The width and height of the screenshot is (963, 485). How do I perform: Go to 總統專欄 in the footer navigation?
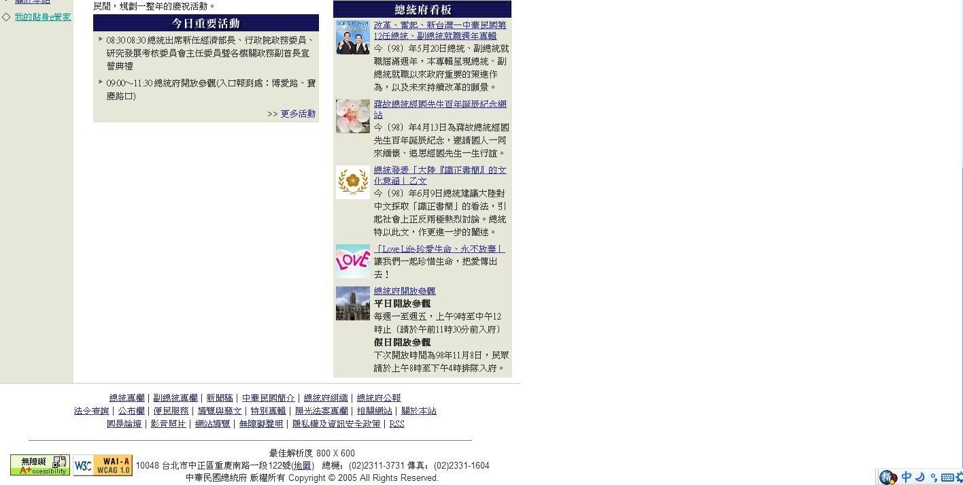(x=126, y=398)
